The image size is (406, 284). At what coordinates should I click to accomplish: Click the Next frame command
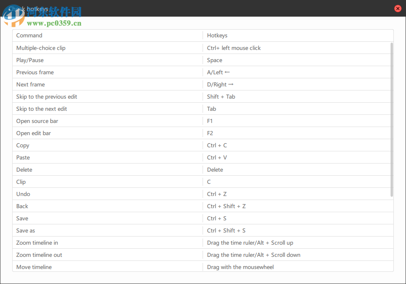(30, 84)
